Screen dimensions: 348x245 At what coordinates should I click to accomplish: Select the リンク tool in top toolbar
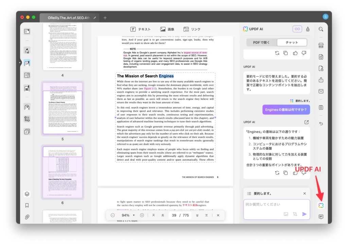pos(192,30)
